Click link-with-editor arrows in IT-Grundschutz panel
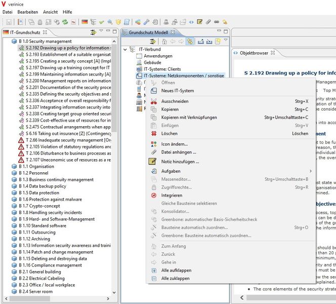The height and width of the screenshot is (304, 336). pos(93,32)
